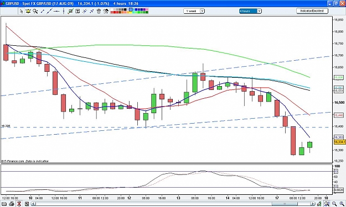Click the Indicator/Backtest button
The width and height of the screenshot is (346, 207).
pyautogui.click(x=312, y=11)
